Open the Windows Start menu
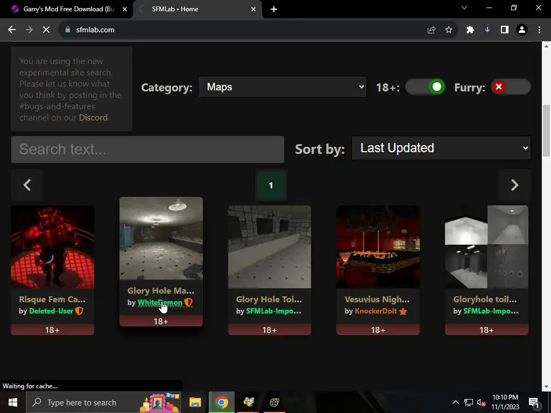551x413 pixels. tap(13, 402)
